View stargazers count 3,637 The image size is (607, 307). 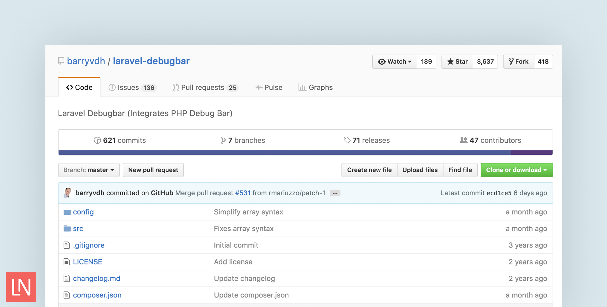point(485,62)
